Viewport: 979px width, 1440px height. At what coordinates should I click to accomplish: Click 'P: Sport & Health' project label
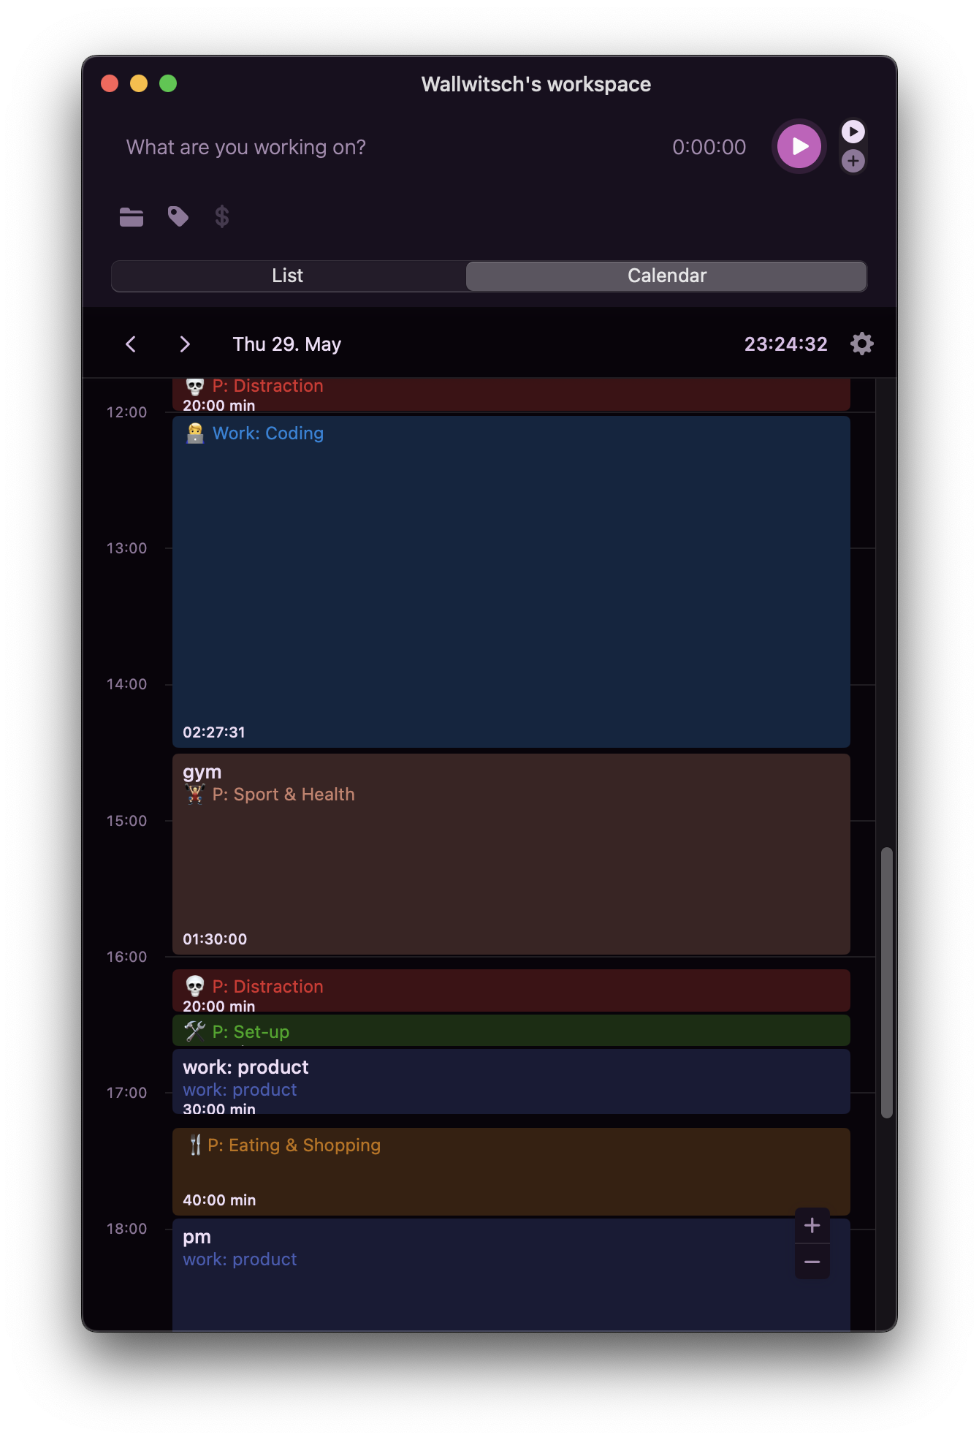coord(283,794)
